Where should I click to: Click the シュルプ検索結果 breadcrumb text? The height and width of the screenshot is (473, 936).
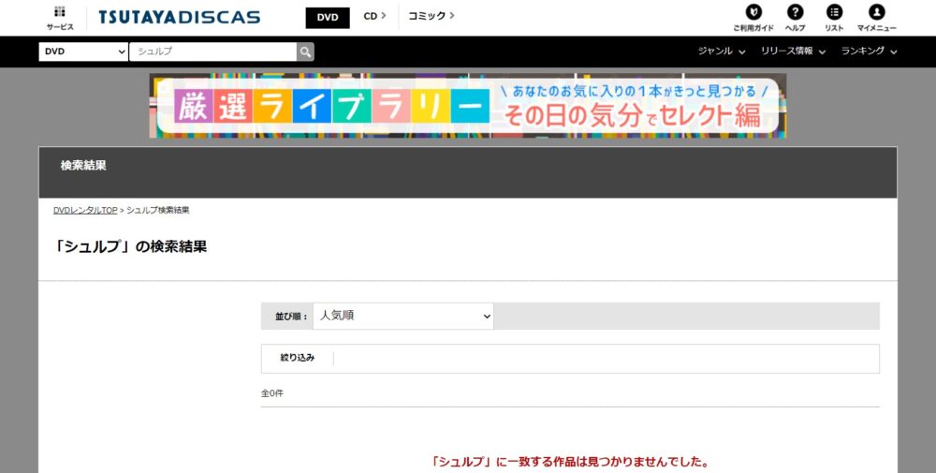tap(157, 210)
